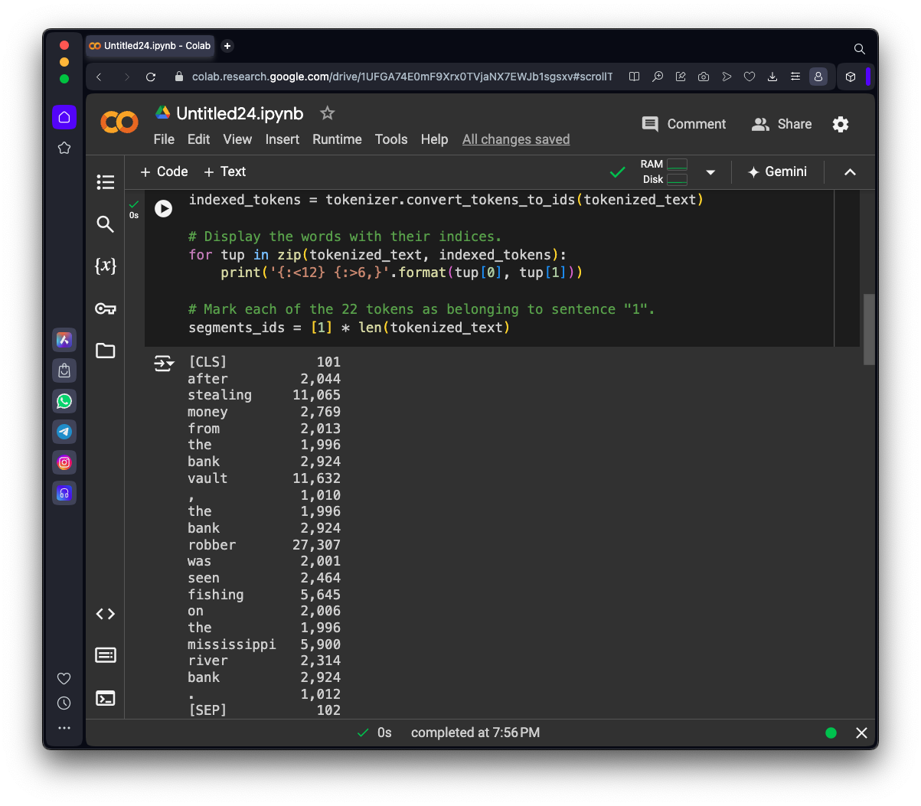
Task: Open code snippets panel
Action: (106, 614)
